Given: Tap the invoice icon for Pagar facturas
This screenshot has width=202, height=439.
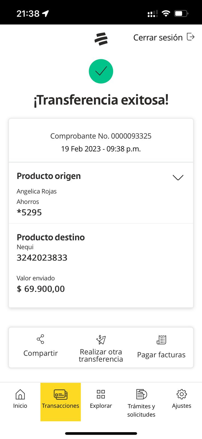Looking at the screenshot, I should pos(161,340).
